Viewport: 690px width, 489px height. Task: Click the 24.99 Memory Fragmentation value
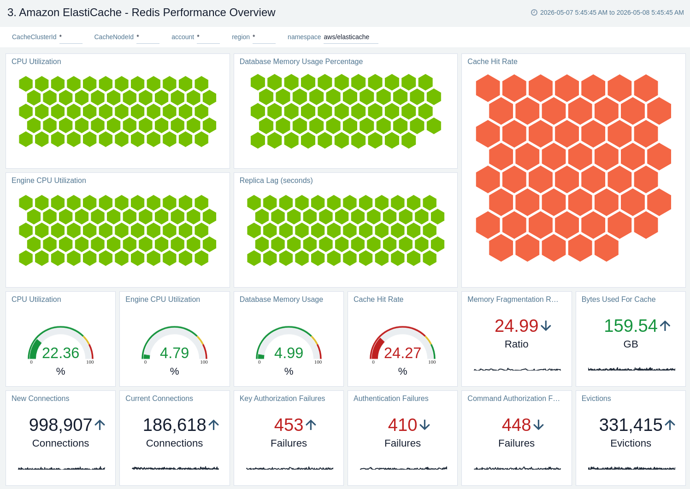[x=516, y=326]
